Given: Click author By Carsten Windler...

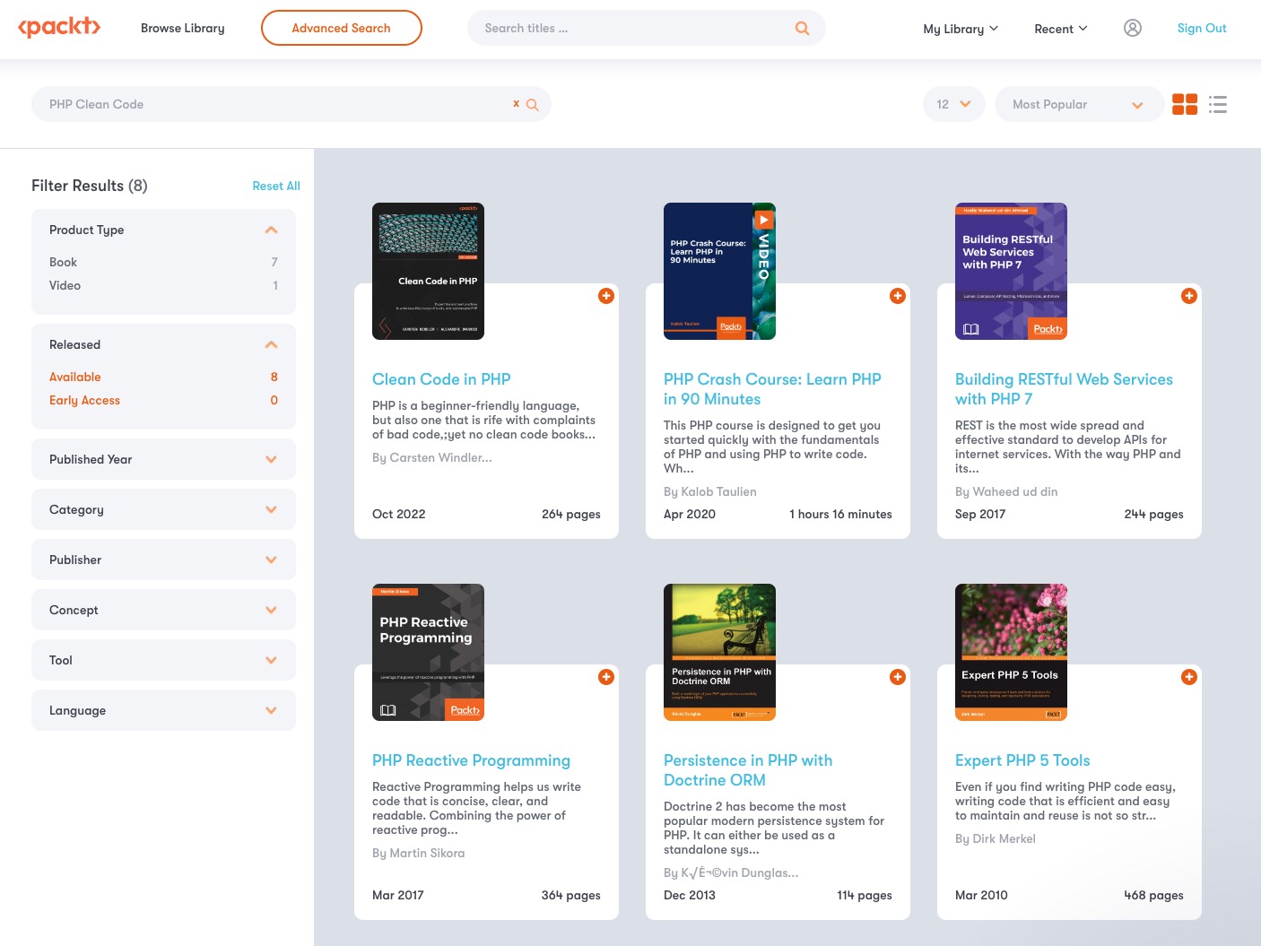Looking at the screenshot, I should [432, 458].
